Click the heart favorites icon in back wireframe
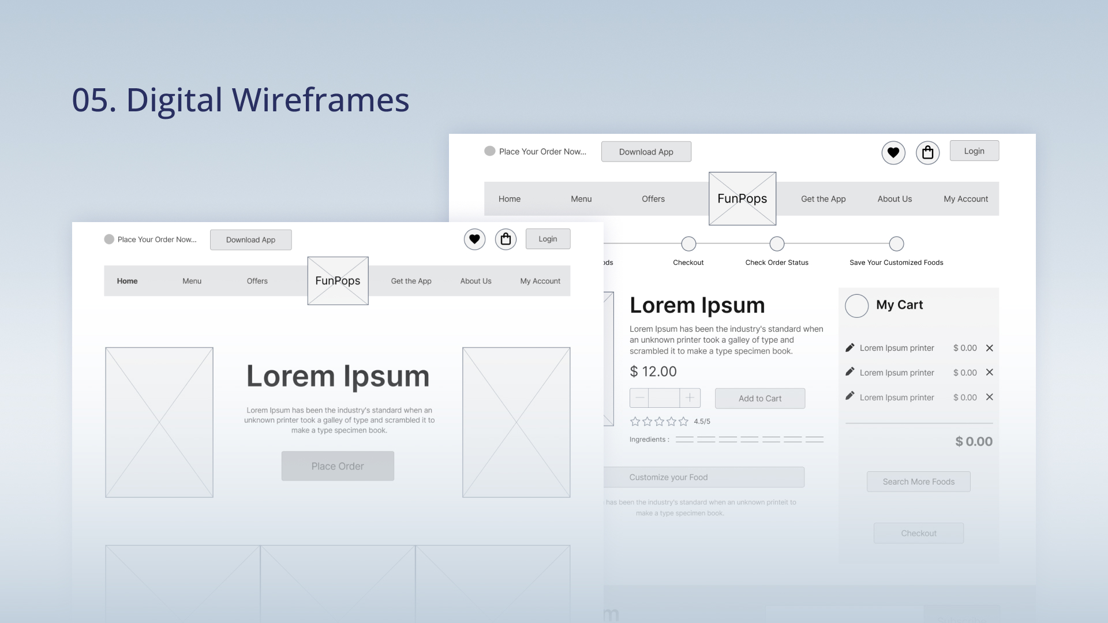The width and height of the screenshot is (1108, 623). [x=893, y=153]
